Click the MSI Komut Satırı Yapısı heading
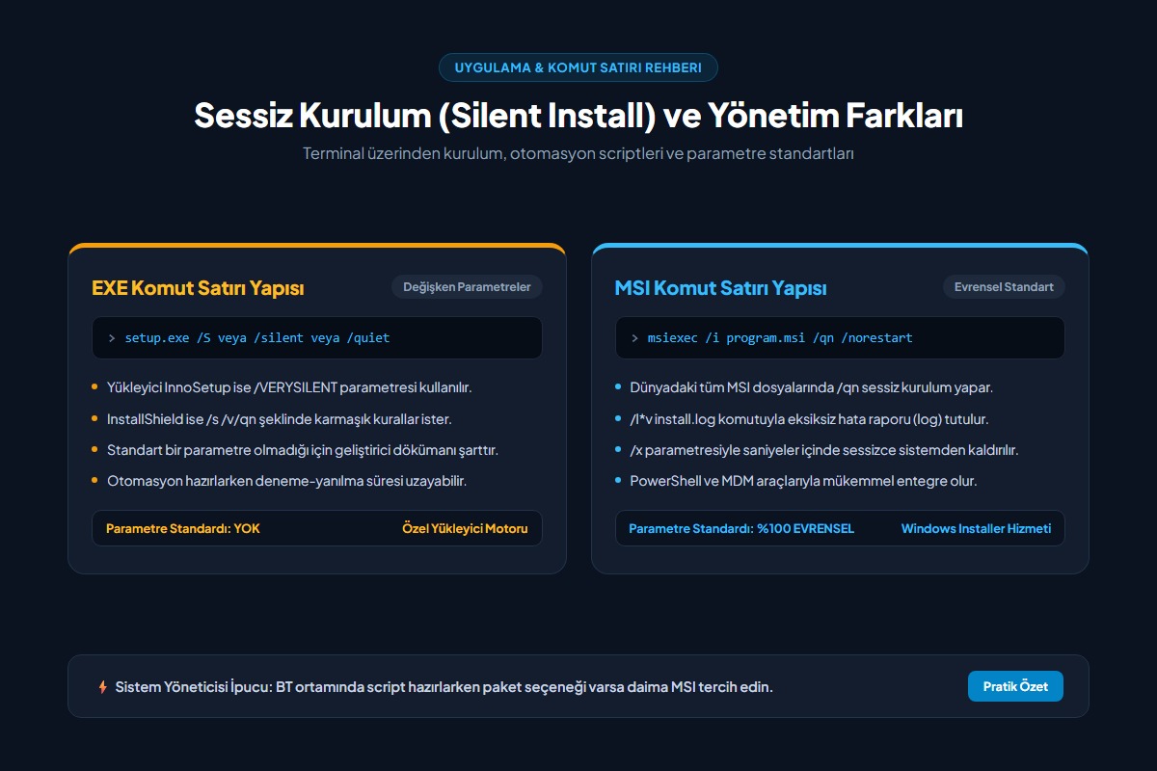 point(720,288)
